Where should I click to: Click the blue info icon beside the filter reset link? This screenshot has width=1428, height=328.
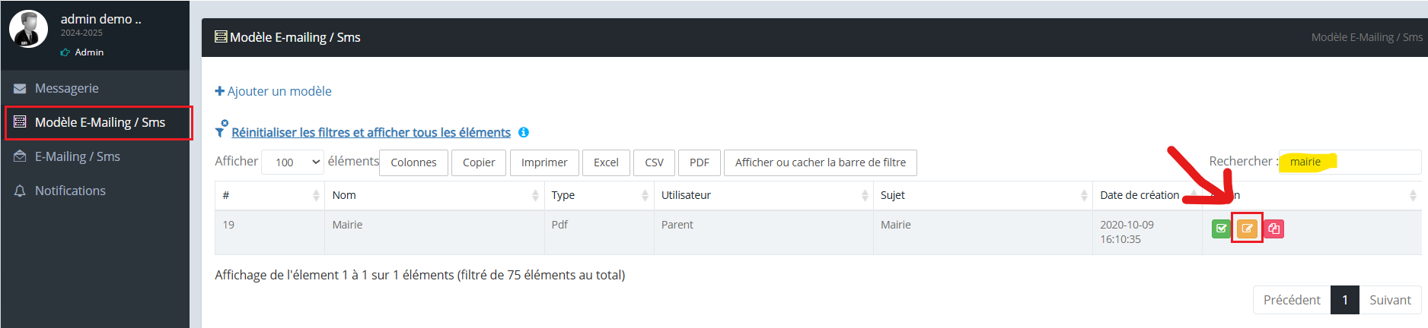[x=524, y=132]
